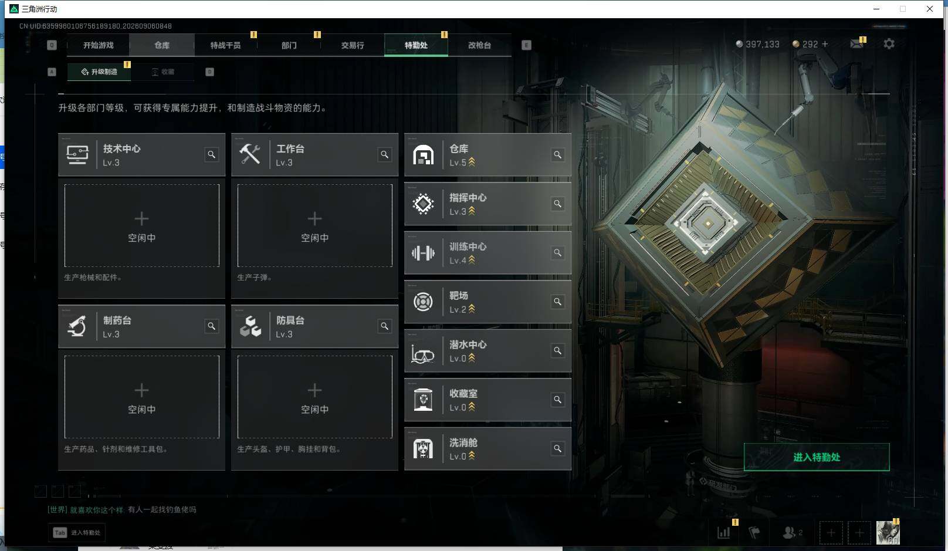The height and width of the screenshot is (551, 948).
Task: Expand the 训练中心 upgrade row
Action: [487, 253]
